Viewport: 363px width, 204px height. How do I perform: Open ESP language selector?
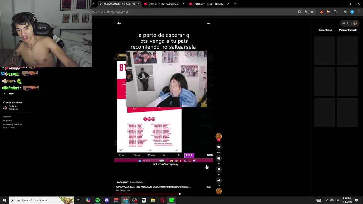337,200
